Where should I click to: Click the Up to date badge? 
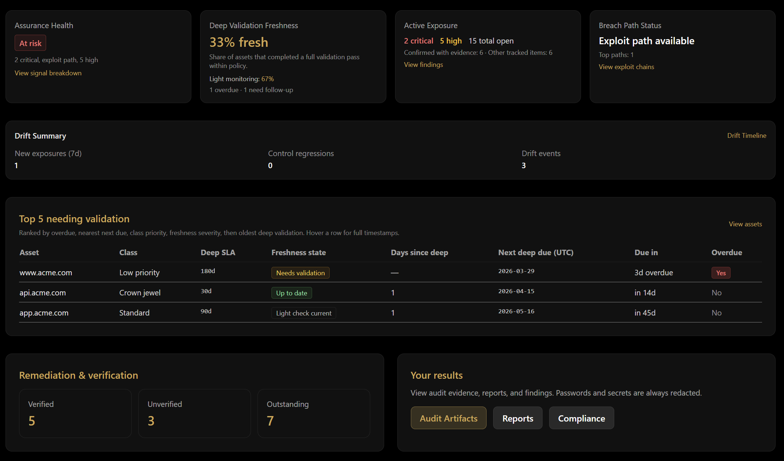click(292, 293)
